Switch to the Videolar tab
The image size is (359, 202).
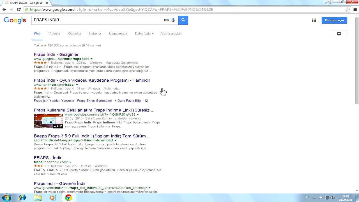coord(54,33)
